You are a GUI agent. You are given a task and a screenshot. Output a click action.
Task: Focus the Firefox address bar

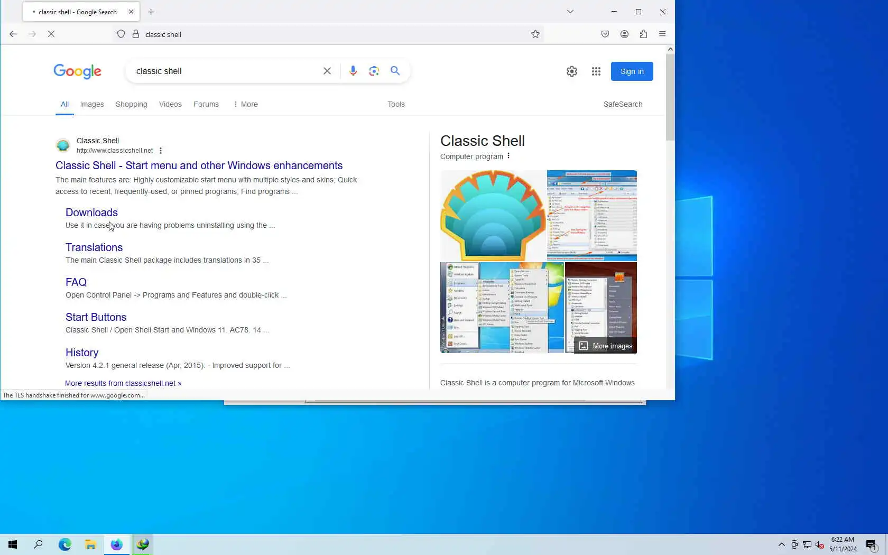[x=336, y=34]
